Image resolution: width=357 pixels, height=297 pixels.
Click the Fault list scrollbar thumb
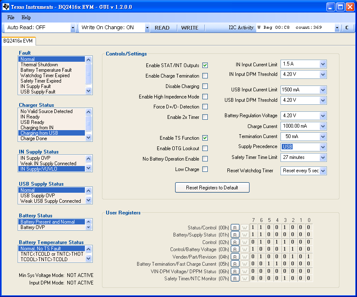tap(88, 74)
